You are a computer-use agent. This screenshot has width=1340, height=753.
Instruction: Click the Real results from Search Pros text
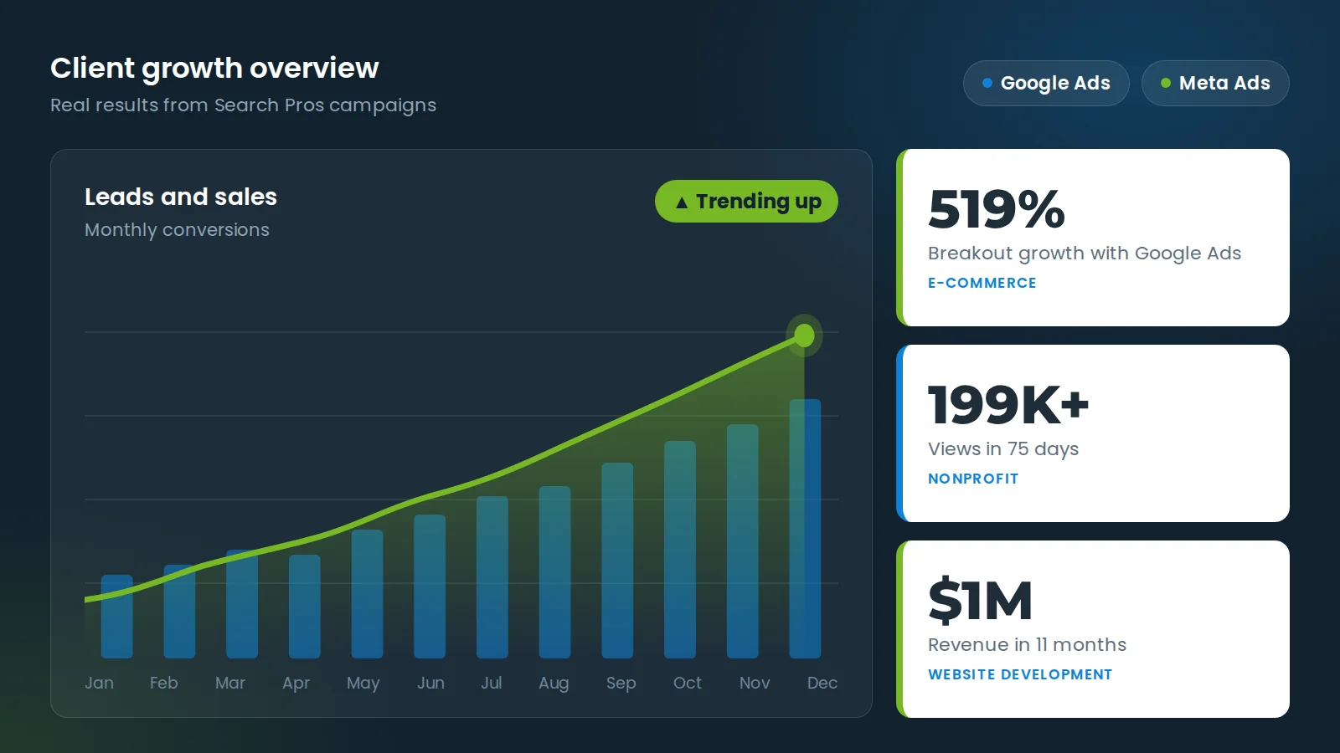click(243, 105)
